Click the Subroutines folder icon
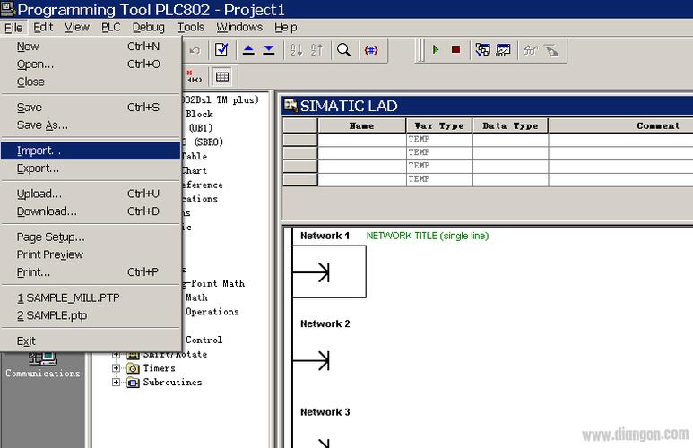The height and width of the screenshot is (448, 693). [133, 383]
